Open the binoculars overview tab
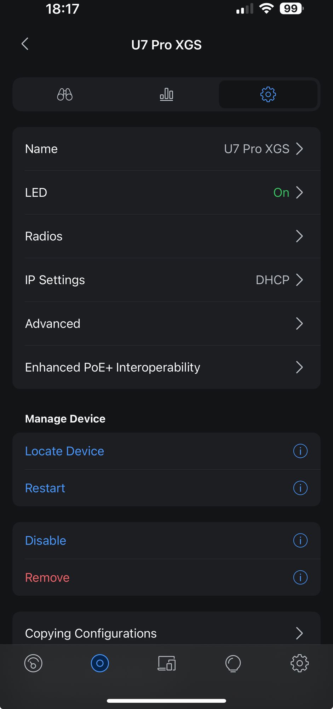333x709 pixels. pyautogui.click(x=65, y=95)
